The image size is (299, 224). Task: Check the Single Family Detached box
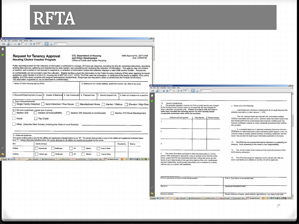14,104
